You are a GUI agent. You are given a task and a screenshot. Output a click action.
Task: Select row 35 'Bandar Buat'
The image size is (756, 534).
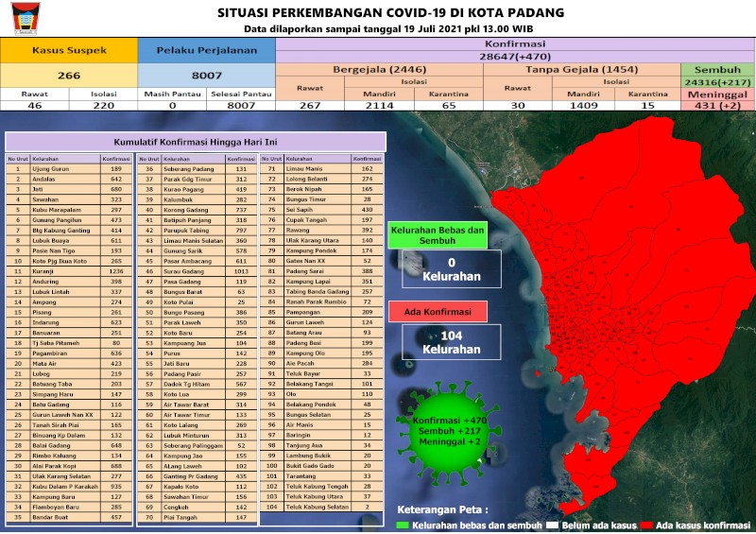[x=69, y=517]
